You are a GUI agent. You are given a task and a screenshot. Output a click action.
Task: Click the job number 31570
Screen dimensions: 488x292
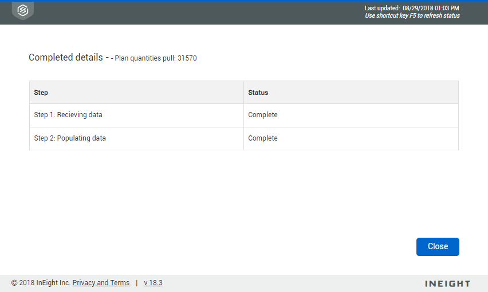(x=187, y=58)
